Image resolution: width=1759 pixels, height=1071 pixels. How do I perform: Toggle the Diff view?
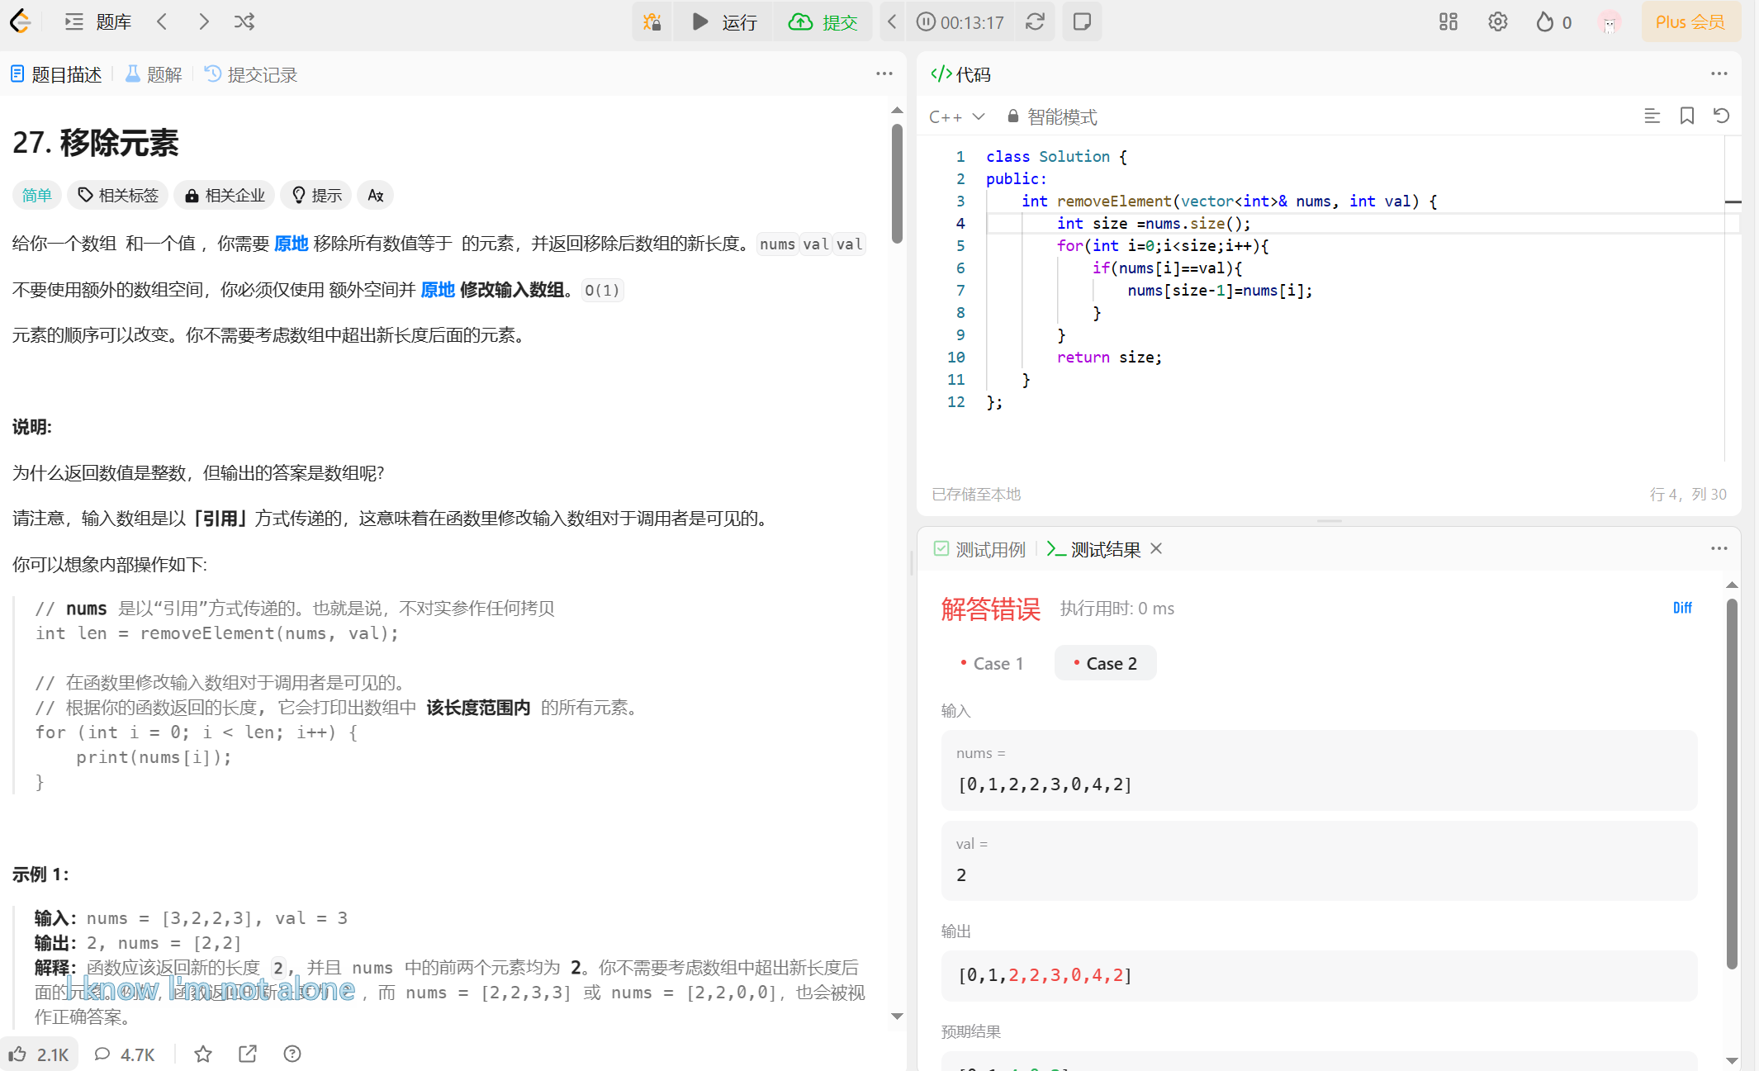coord(1682,608)
